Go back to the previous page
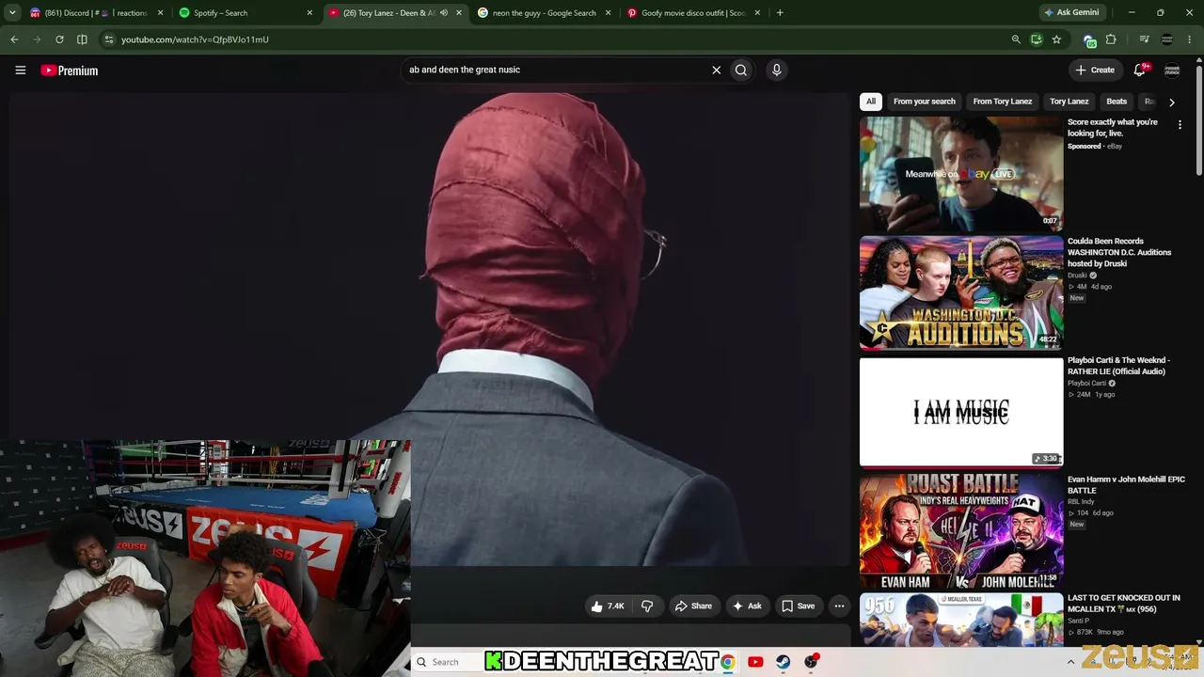 coord(14,39)
